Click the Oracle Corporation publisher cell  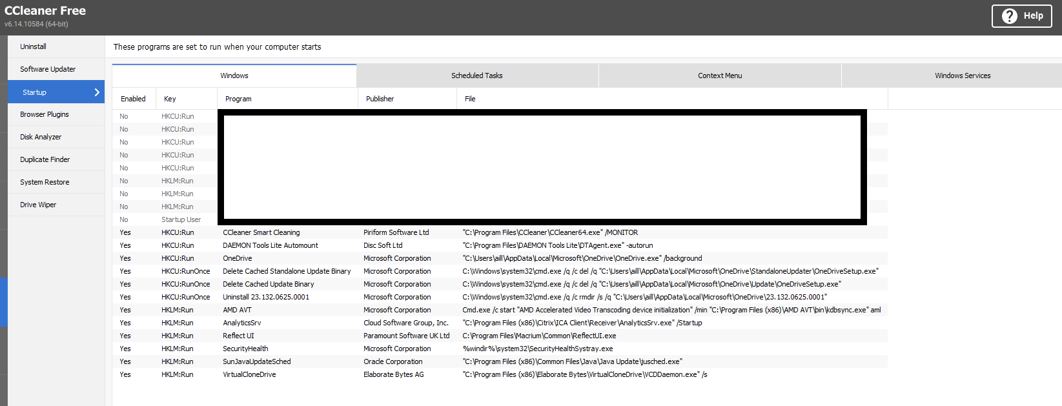[393, 361]
